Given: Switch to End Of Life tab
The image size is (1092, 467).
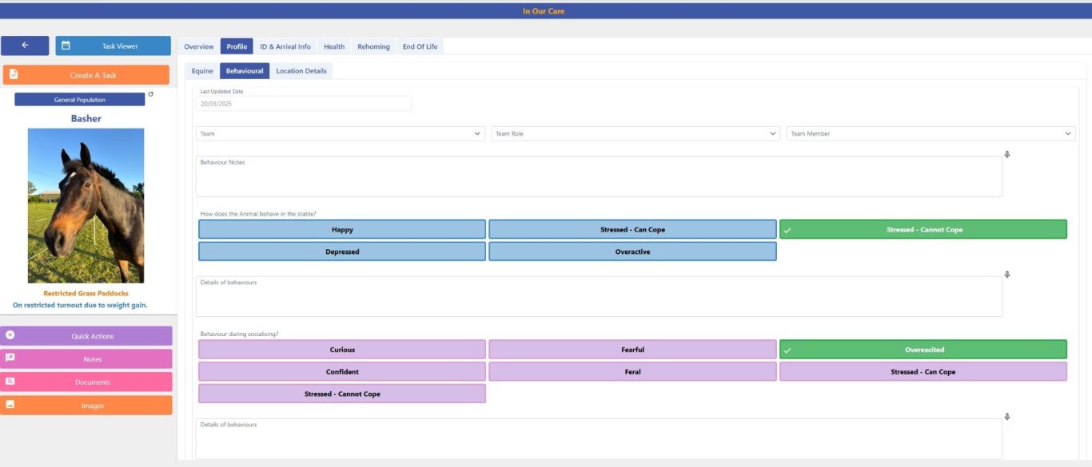Looking at the screenshot, I should [x=420, y=46].
